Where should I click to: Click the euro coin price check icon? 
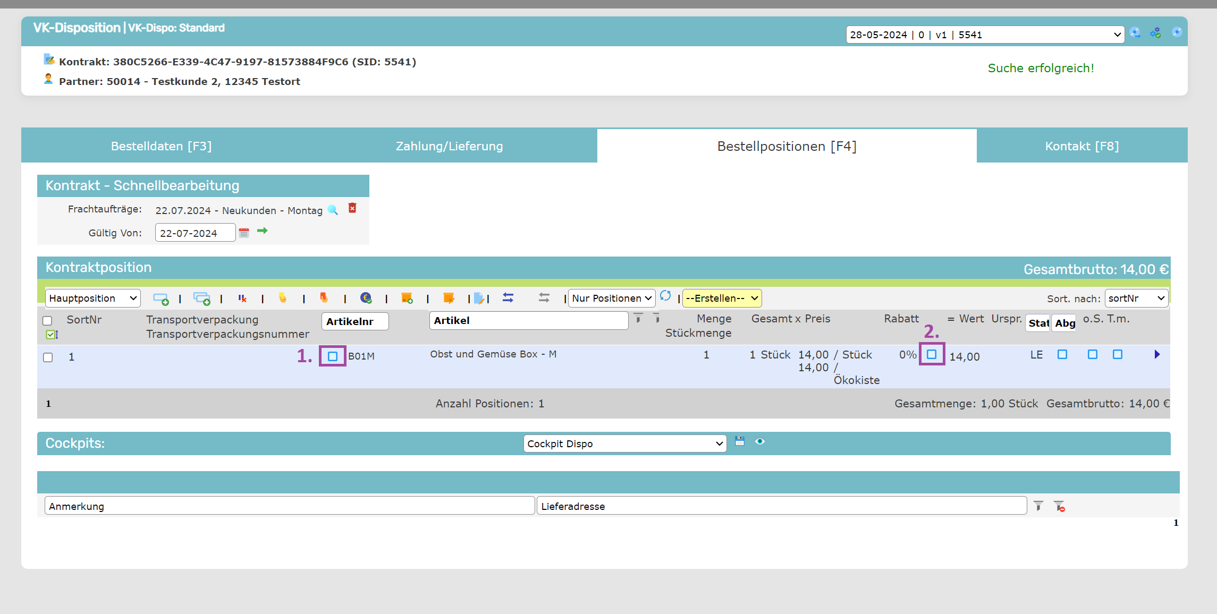pyautogui.click(x=366, y=298)
